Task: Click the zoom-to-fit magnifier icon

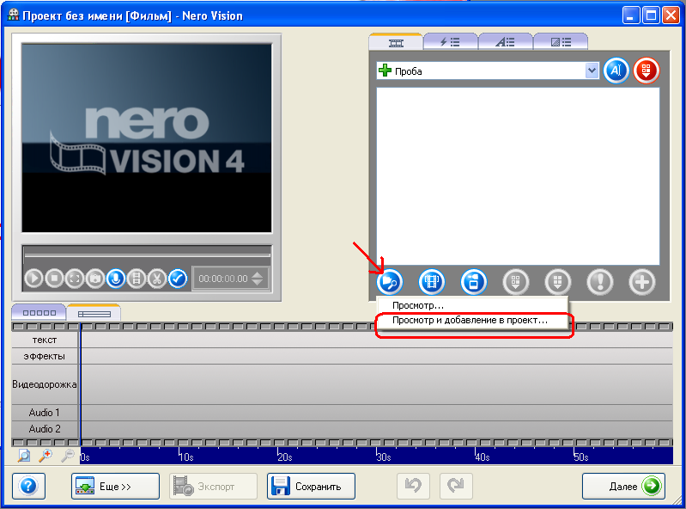Action: (24, 456)
